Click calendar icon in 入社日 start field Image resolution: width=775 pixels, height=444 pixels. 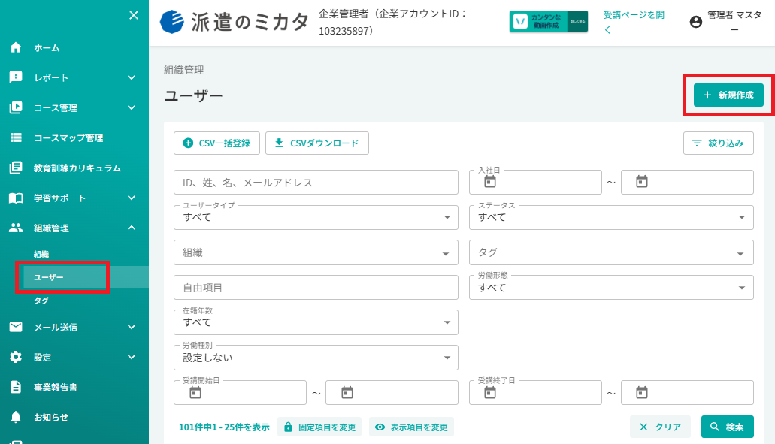coord(490,182)
